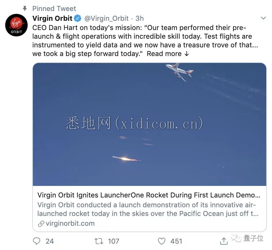Open the 3h timestamp link

139,18
